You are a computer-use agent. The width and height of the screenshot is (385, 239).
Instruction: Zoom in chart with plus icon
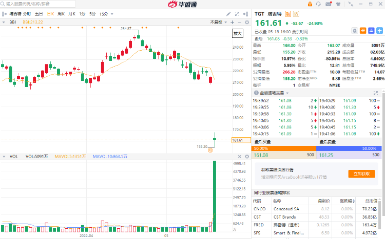pyautogui.click(x=232, y=22)
